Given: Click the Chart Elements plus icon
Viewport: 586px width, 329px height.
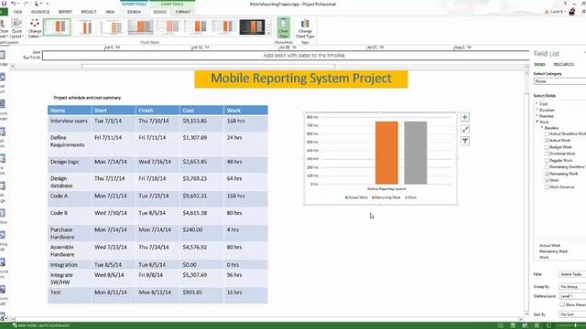Looking at the screenshot, I should 464,117.
